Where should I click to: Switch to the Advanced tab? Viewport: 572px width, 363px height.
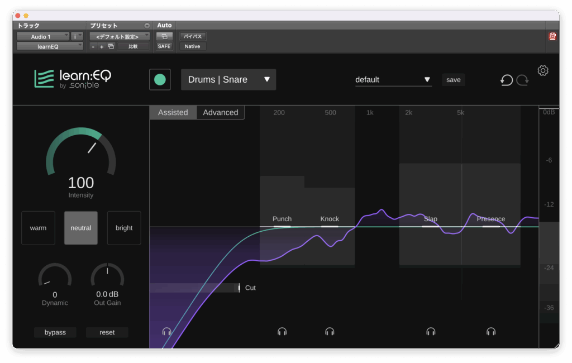pyautogui.click(x=221, y=112)
